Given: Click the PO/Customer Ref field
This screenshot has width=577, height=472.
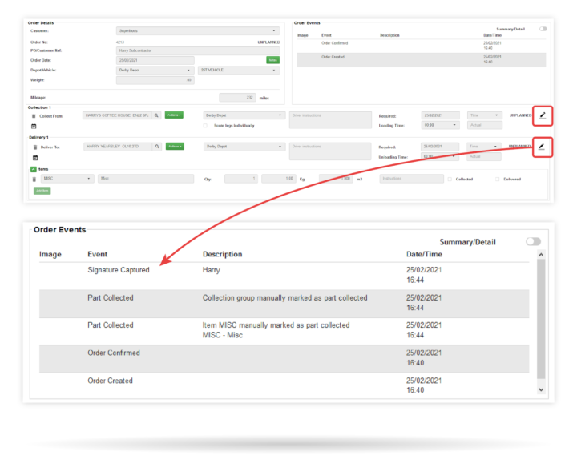Looking at the screenshot, I should (x=198, y=50).
